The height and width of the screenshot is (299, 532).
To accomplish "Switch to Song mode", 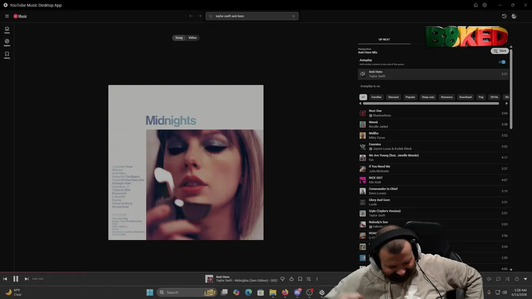I will click(179, 38).
